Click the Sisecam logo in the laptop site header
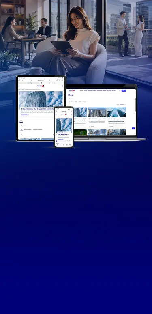152x314 pixels. (x=71, y=91)
